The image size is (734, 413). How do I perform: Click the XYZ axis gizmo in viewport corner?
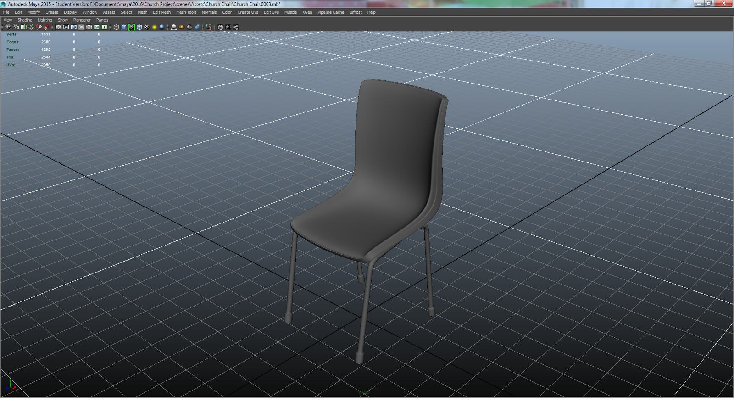[x=10, y=385]
